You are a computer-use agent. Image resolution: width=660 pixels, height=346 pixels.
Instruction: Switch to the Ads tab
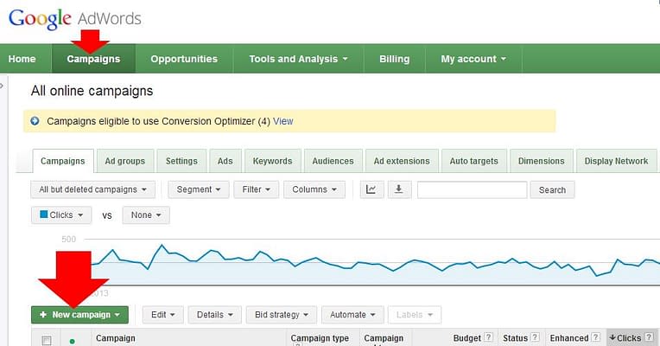(x=225, y=161)
